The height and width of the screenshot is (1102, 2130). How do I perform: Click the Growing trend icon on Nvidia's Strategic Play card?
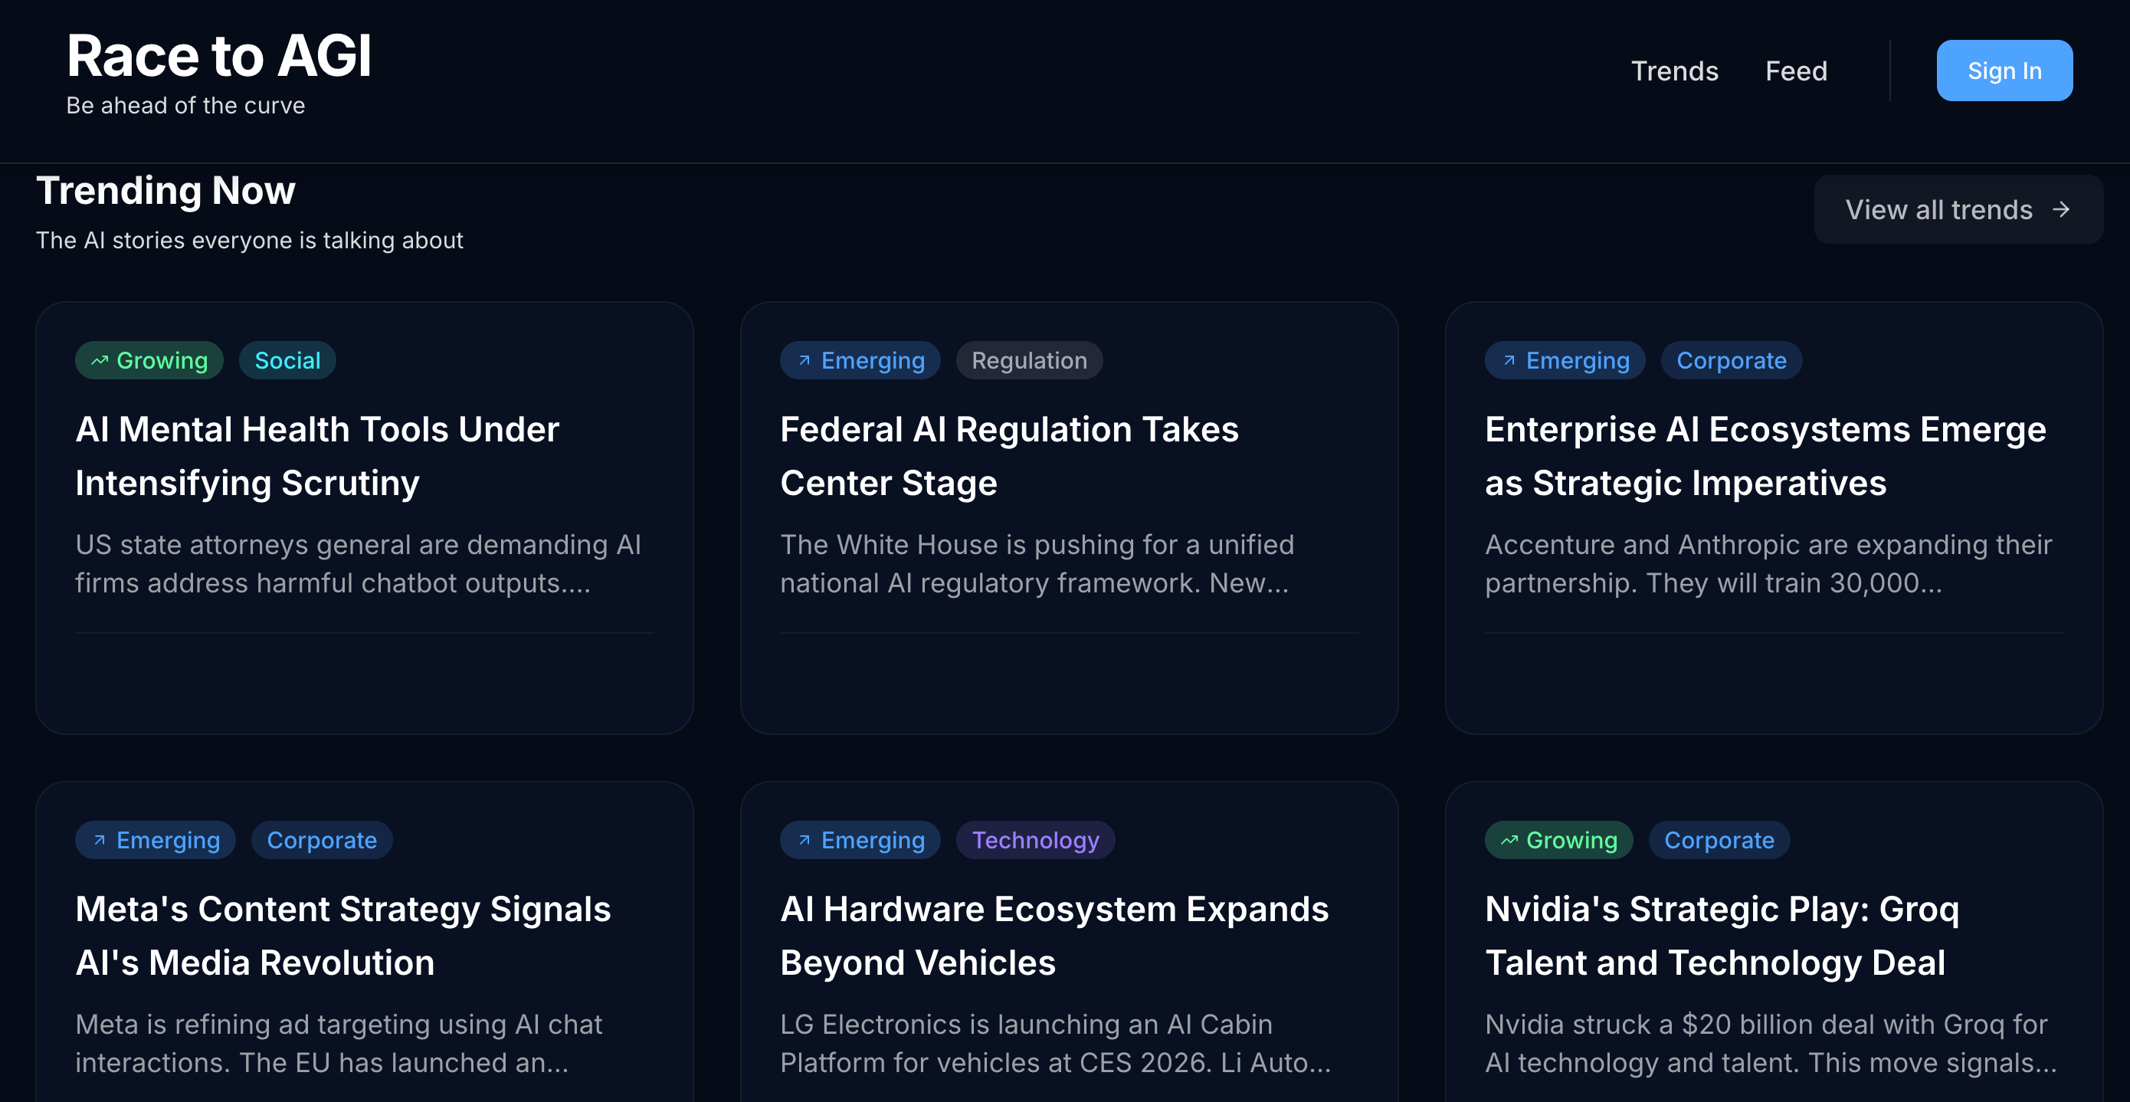(1509, 841)
